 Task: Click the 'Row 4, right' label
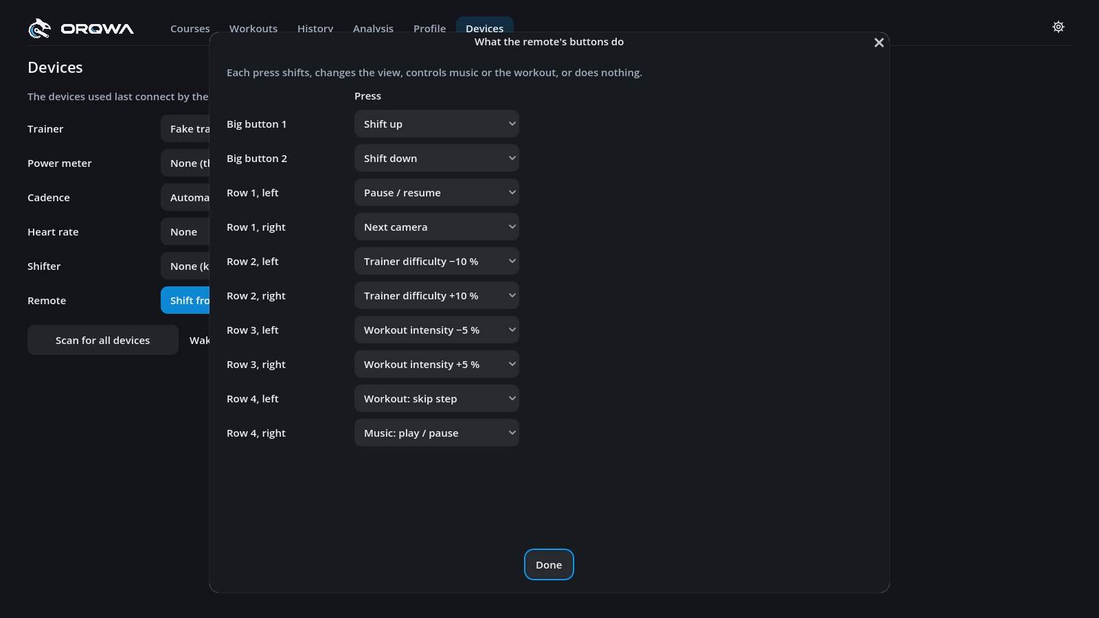(256, 433)
